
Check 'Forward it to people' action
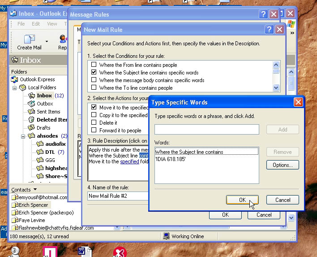point(94,130)
